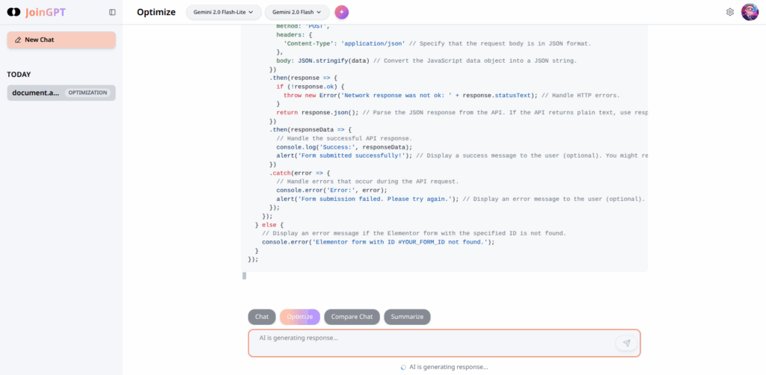
Task: Select the Summarize mode tab
Action: pos(407,317)
